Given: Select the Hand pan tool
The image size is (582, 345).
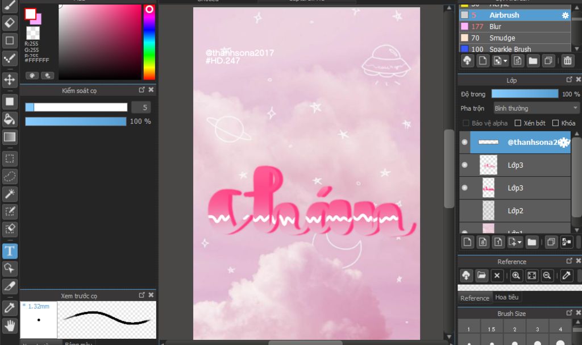Looking at the screenshot, I should point(10,326).
